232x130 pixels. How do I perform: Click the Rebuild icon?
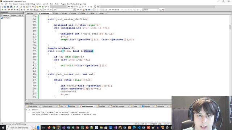tap(46, 6)
